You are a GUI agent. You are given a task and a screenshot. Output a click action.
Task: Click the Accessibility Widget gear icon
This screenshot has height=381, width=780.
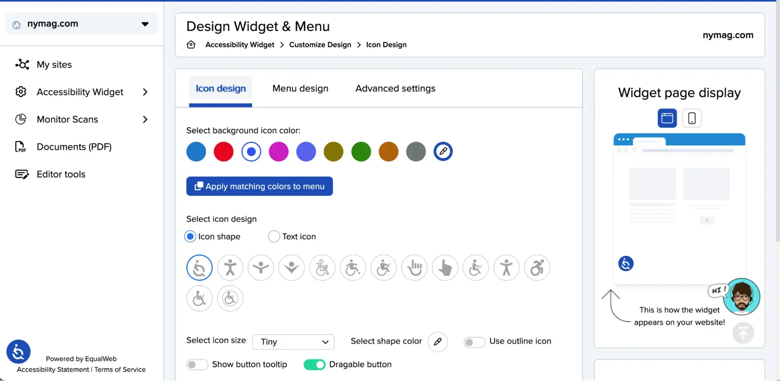[x=21, y=92]
